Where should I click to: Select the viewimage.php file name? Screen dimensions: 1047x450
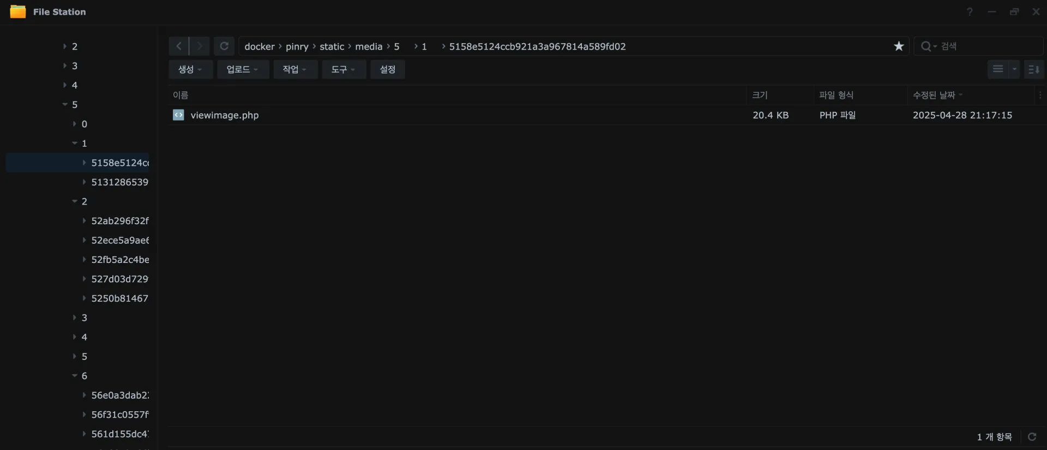tap(225, 115)
